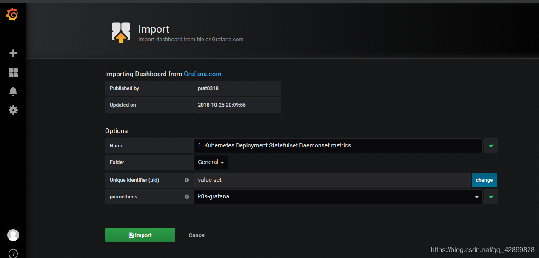
Task: Click the 'Unique identifier (uid)' label
Action: [134, 180]
